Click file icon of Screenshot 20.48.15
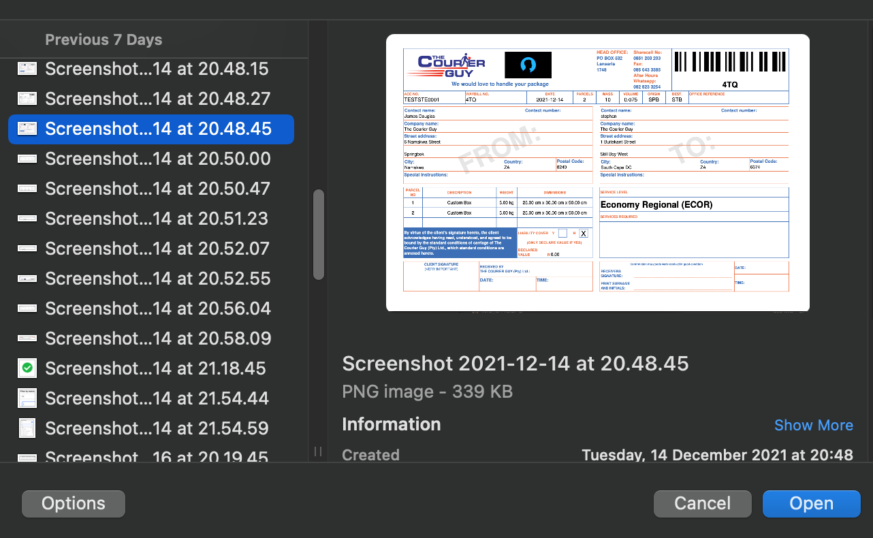The image size is (873, 538). tap(27, 69)
